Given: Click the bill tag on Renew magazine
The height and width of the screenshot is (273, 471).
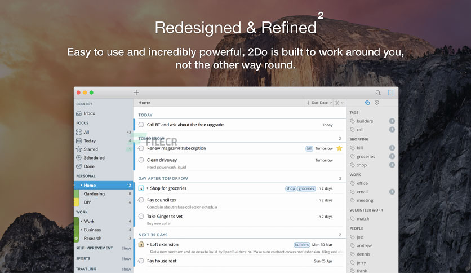Looking at the screenshot, I should point(309,148).
